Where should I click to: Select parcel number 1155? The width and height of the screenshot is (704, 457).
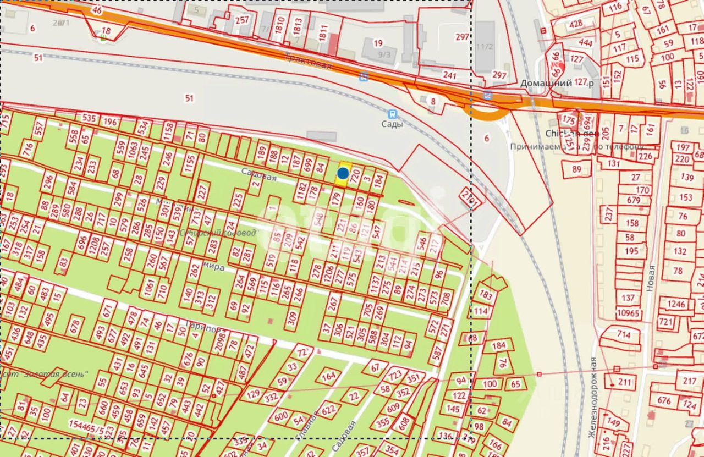click(190, 164)
